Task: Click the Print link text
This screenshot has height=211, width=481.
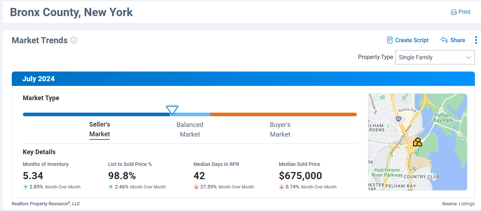Action: click(x=465, y=12)
